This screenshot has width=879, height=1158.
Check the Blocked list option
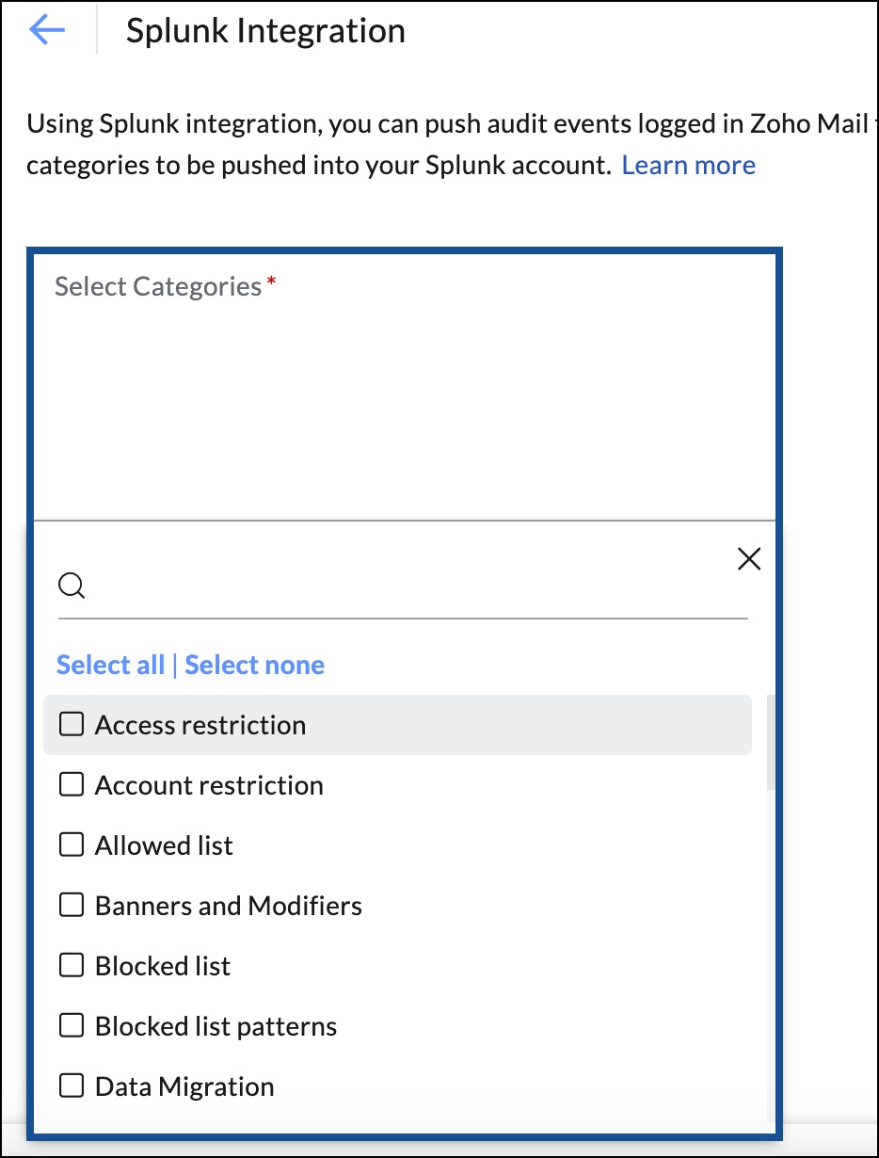[x=71, y=965]
